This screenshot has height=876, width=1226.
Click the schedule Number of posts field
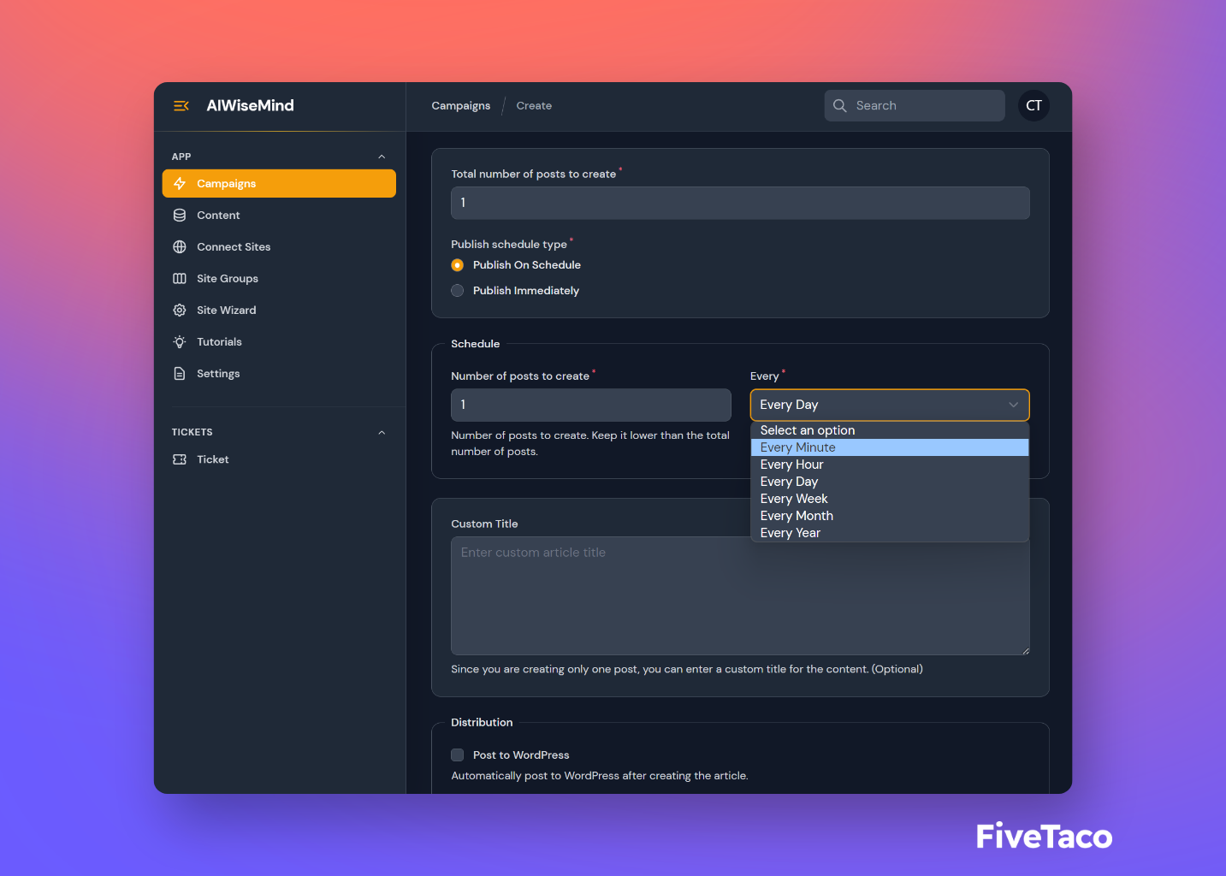[x=591, y=405]
